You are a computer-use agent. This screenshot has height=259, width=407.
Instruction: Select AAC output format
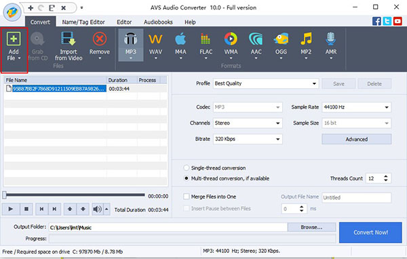tap(256, 45)
